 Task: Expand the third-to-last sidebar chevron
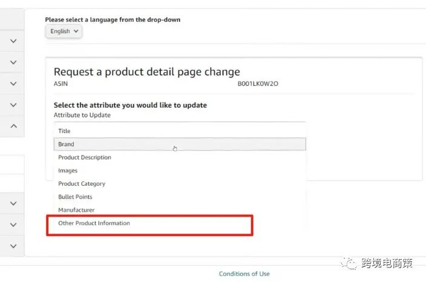(13, 203)
